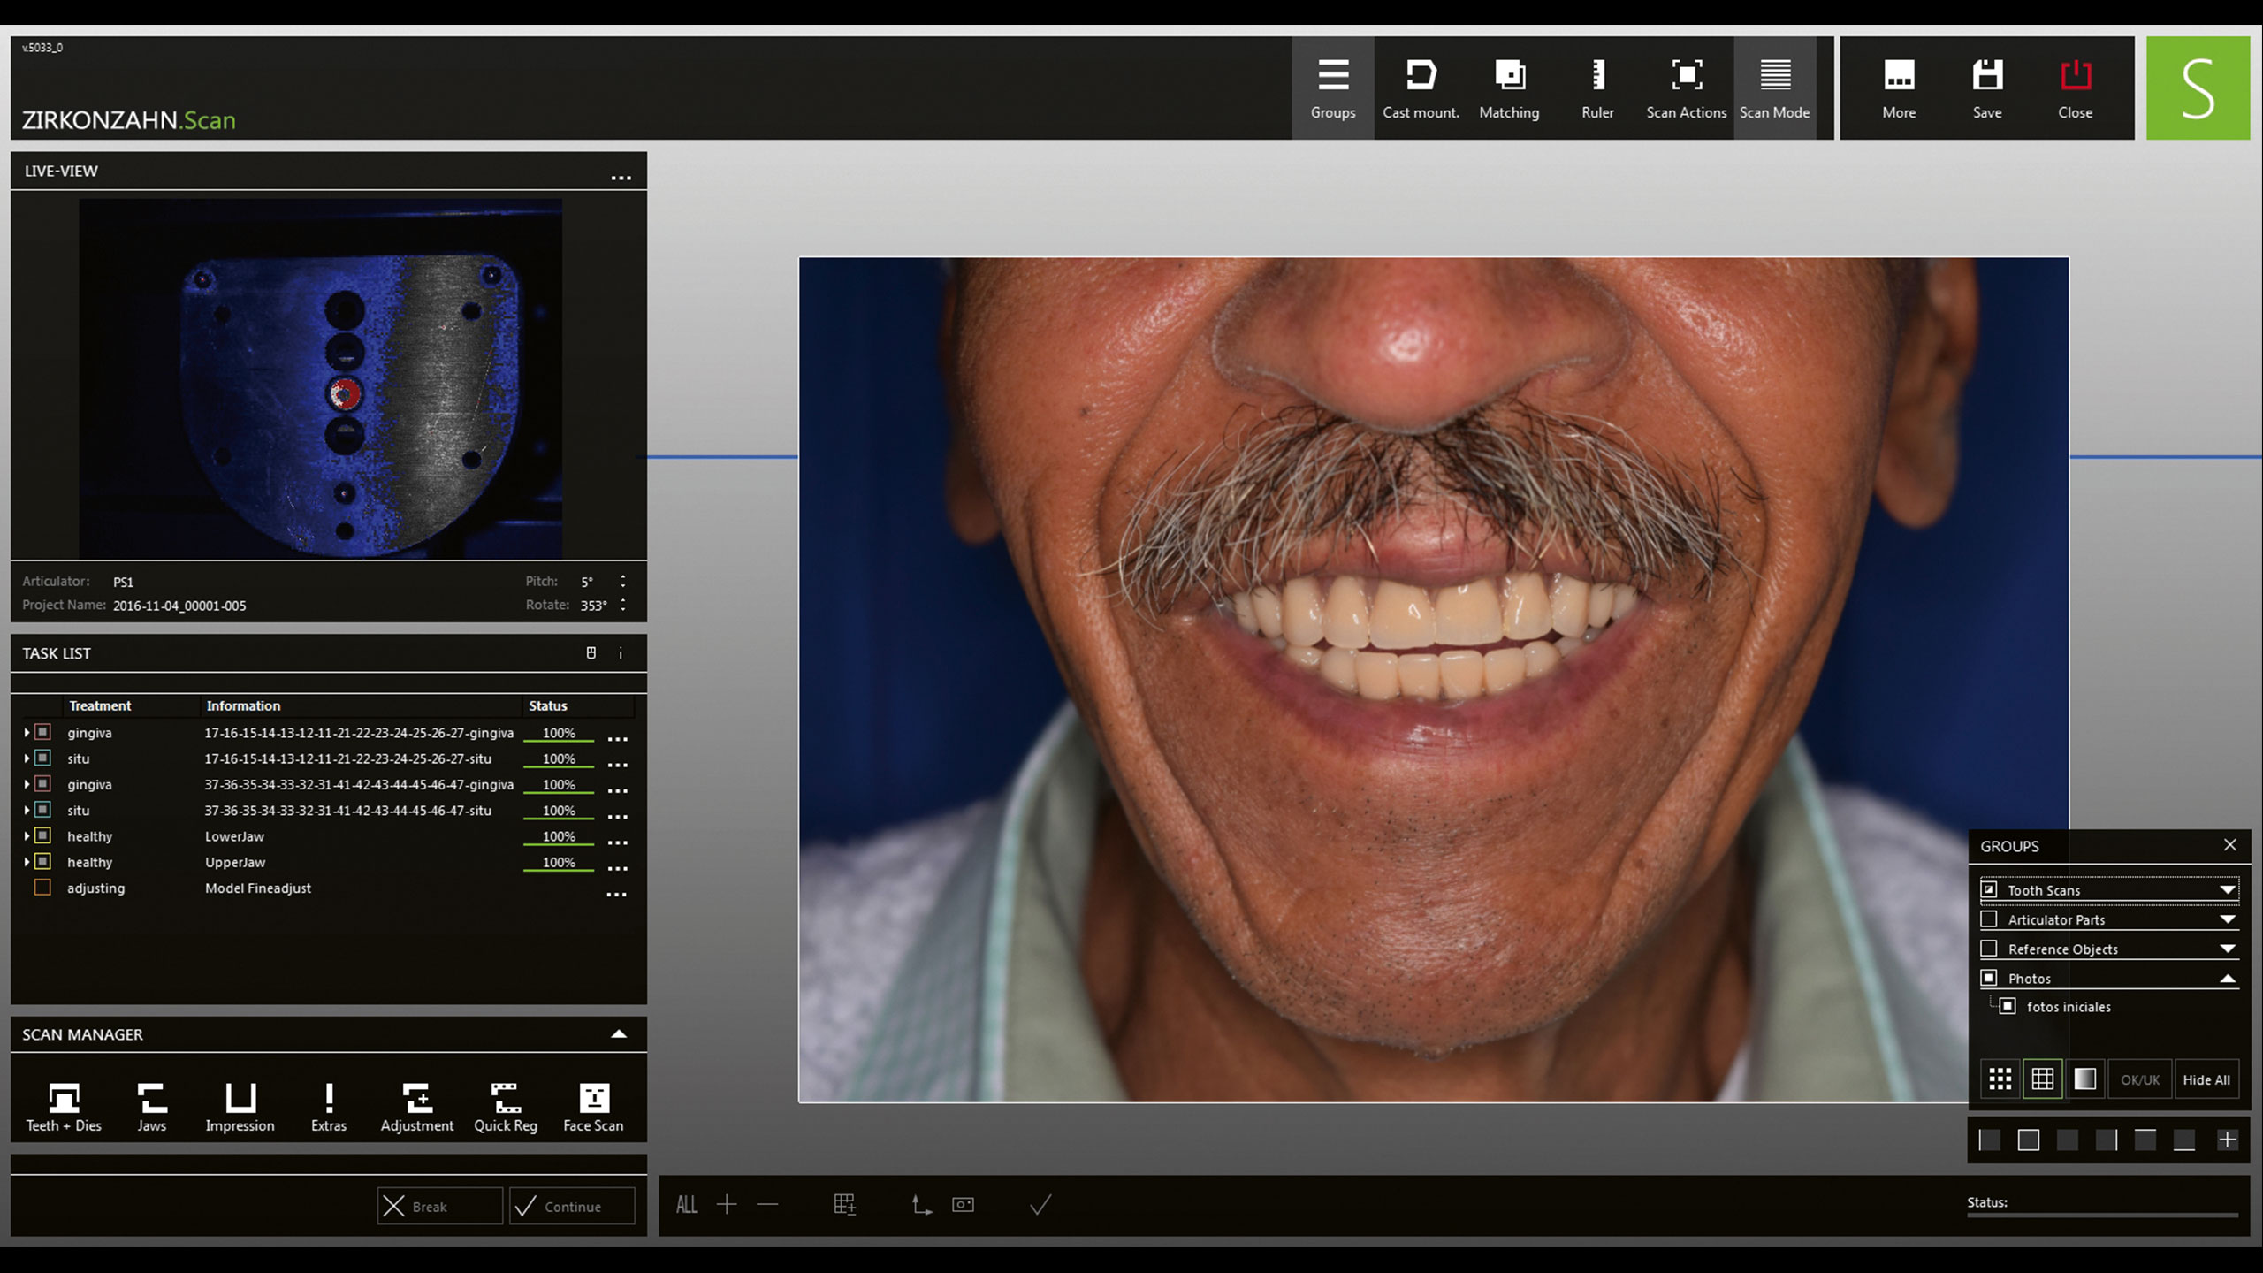The width and height of the screenshot is (2263, 1273).
Task: Expand the LowerJaw healthy task row
Action: pyautogui.click(x=27, y=836)
